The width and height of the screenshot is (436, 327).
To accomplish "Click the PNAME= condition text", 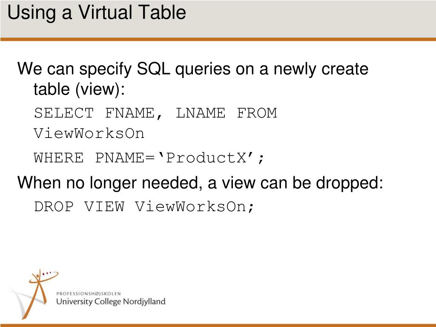I will coord(125,158).
